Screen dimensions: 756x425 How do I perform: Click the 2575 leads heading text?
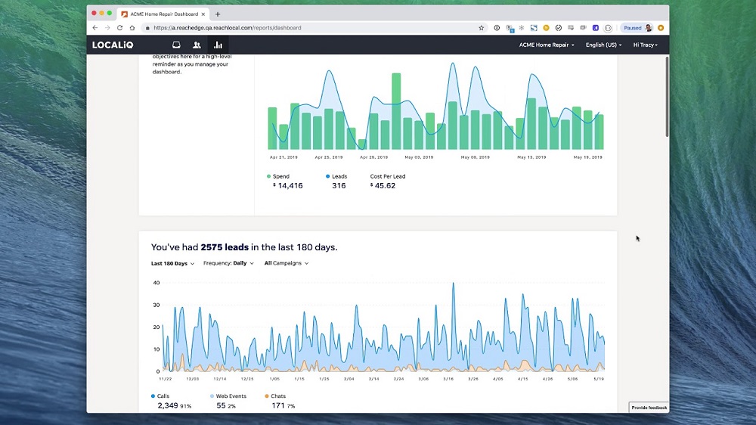point(225,247)
